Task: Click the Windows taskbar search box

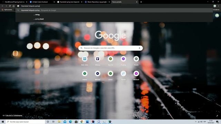Action: [25, 122]
